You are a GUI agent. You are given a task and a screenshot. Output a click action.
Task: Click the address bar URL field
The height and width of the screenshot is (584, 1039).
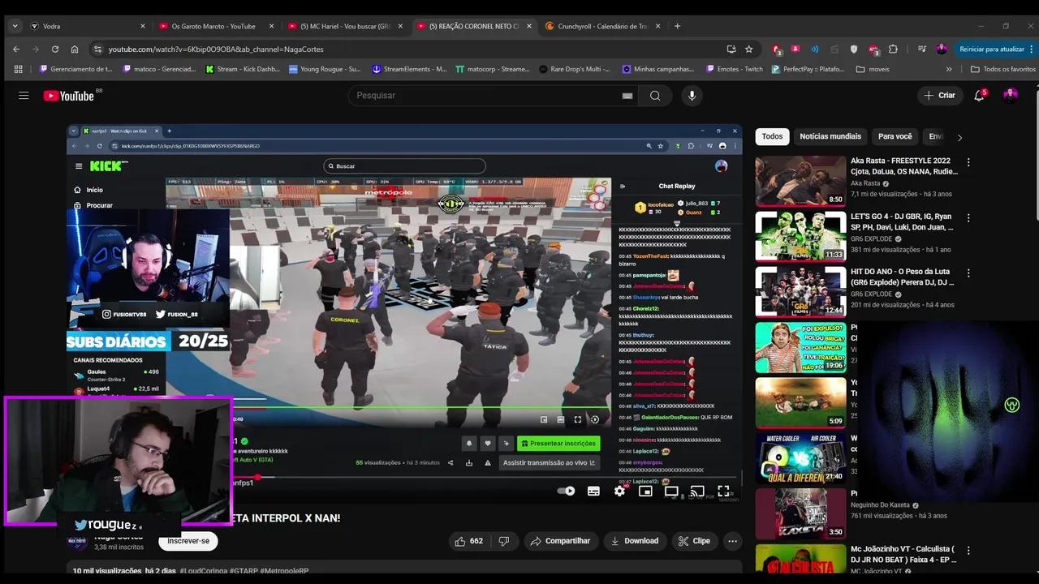tap(414, 49)
